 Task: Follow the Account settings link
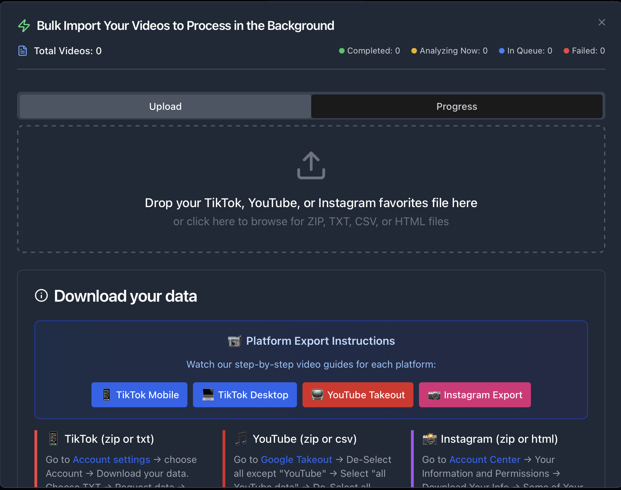click(111, 459)
